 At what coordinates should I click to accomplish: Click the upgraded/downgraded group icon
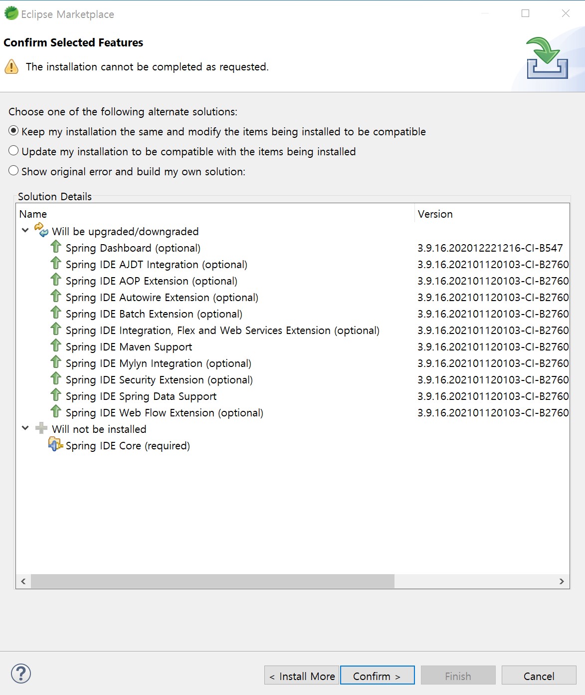(x=41, y=230)
